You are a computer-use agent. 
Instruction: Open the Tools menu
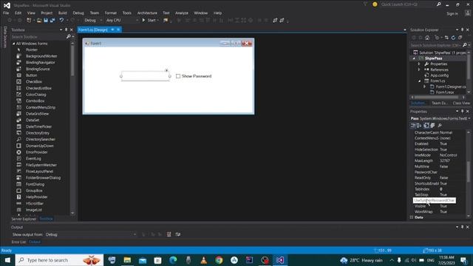pyautogui.click(x=126, y=13)
